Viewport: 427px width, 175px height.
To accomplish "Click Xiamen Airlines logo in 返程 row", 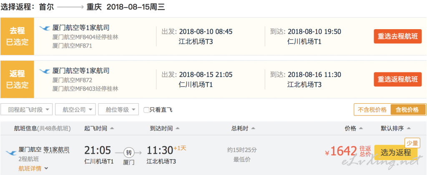I will (x=45, y=71).
